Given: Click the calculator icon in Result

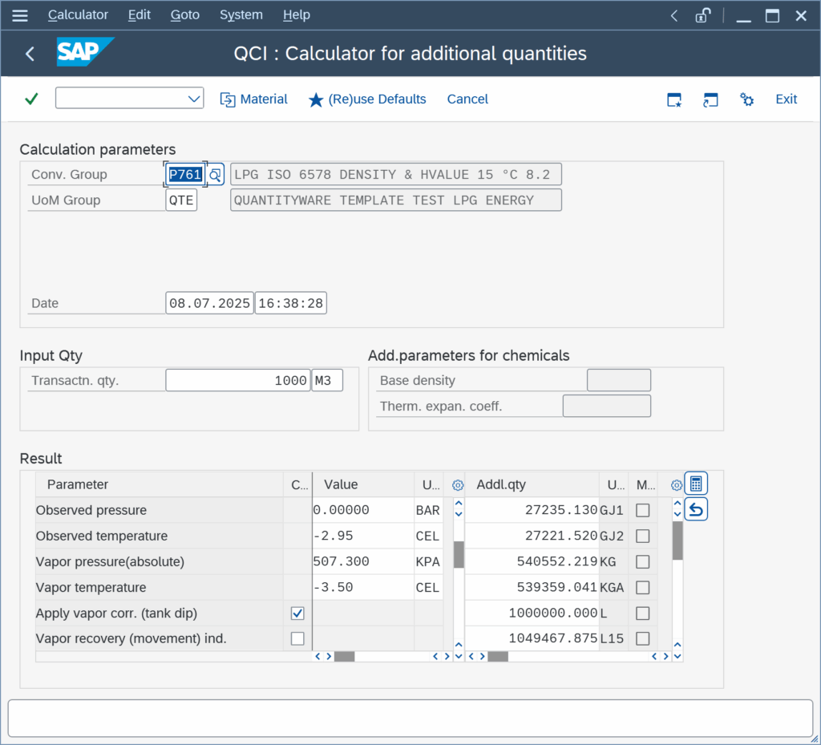Looking at the screenshot, I should coord(696,484).
